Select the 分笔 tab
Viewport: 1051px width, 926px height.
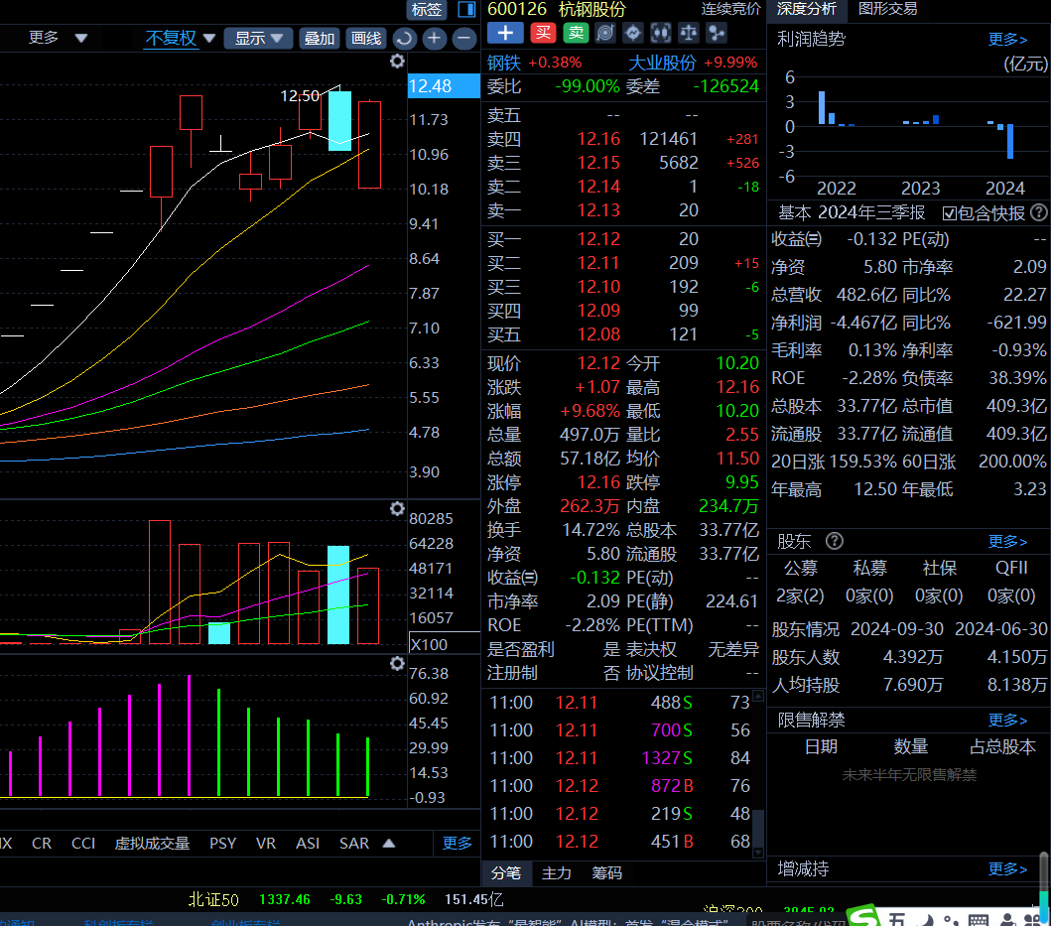[x=506, y=872]
